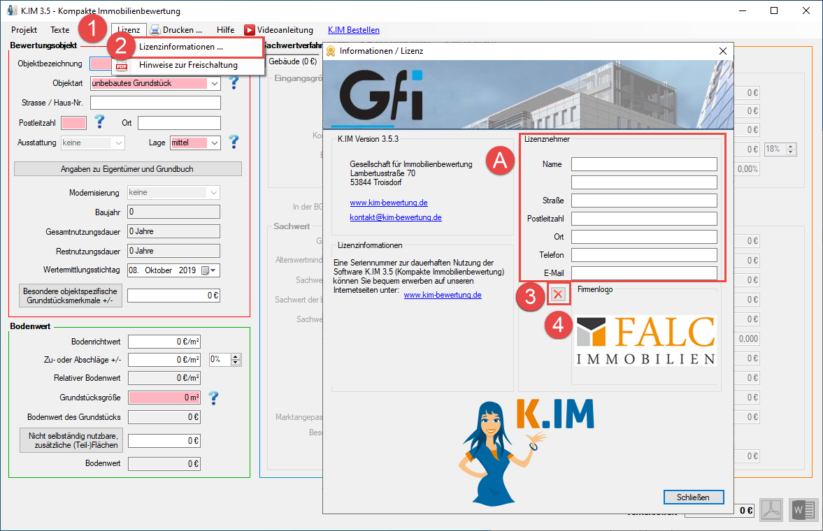
Task: Click the Lizenznehmer Name input field
Action: tap(644, 164)
